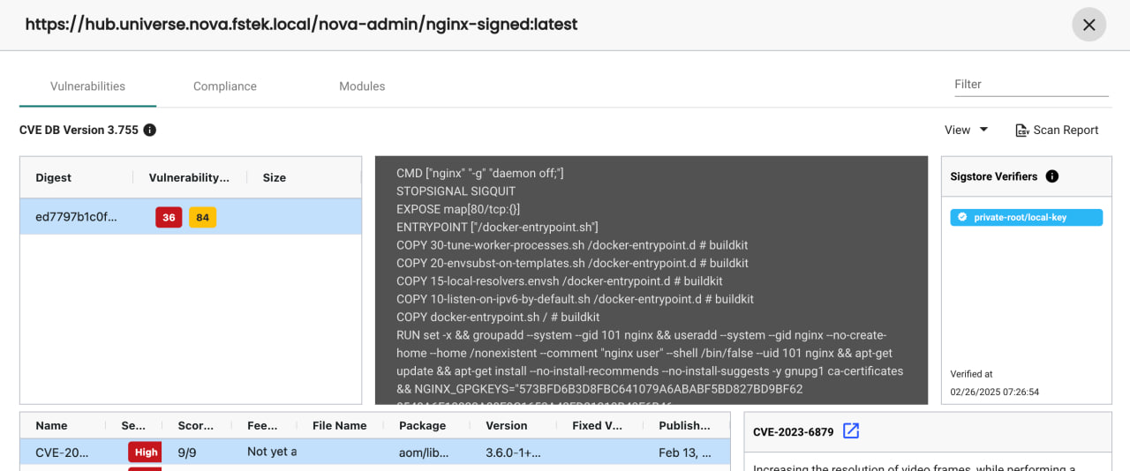Viewport: 1130px width, 471px height.
Task: Sort by Digest column header
Action: 54,177
